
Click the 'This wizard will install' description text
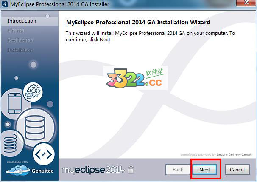coord(150,36)
